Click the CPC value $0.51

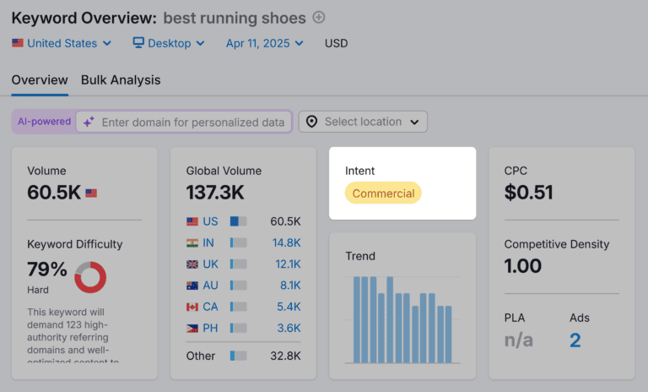(528, 193)
